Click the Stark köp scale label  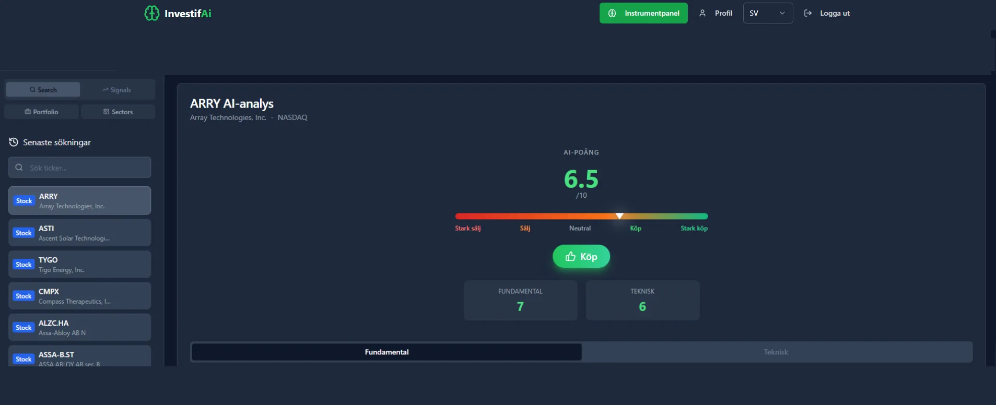[694, 228]
